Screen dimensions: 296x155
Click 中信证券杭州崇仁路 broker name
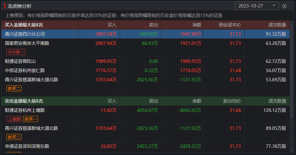click(x=25, y=70)
